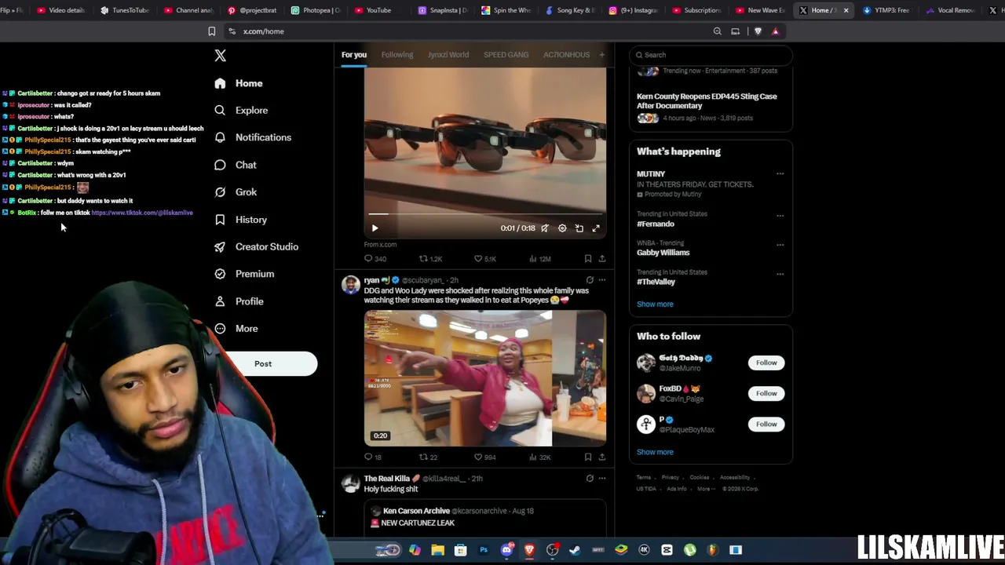Click the X logo in the sidebar
The image size is (1005, 565).
click(220, 56)
